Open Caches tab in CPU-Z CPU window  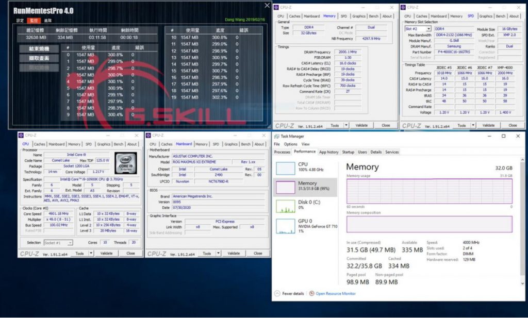point(39,144)
